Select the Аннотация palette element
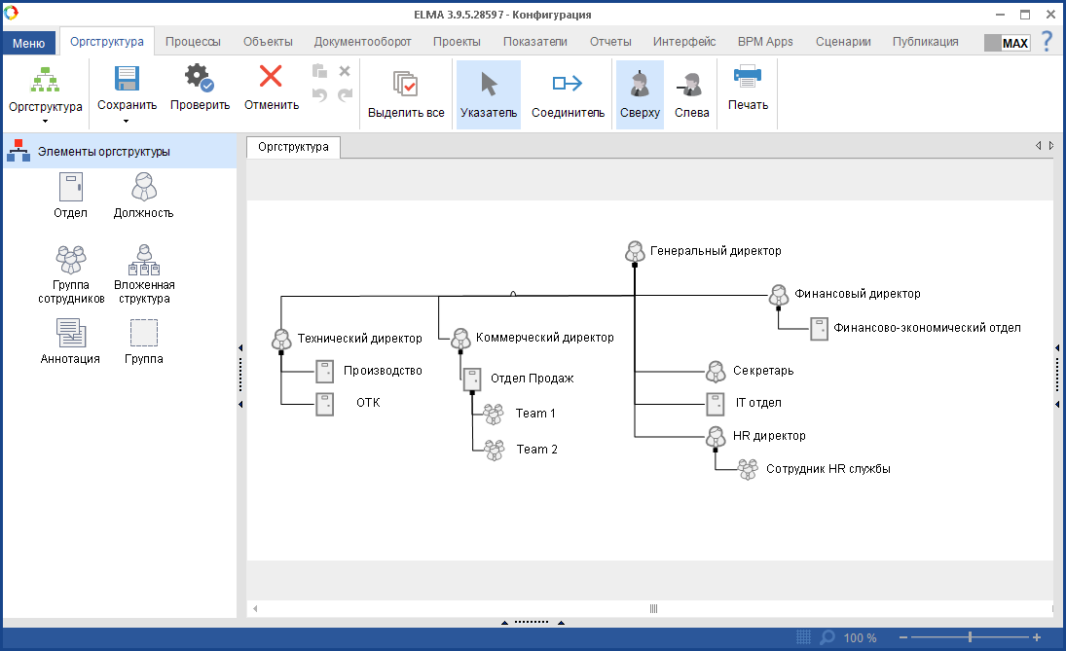This screenshot has height=651, width=1066. click(71, 334)
